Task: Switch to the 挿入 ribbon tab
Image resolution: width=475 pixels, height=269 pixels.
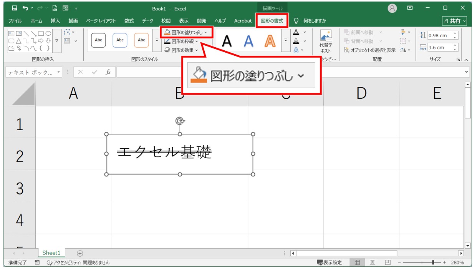Action: (55, 21)
